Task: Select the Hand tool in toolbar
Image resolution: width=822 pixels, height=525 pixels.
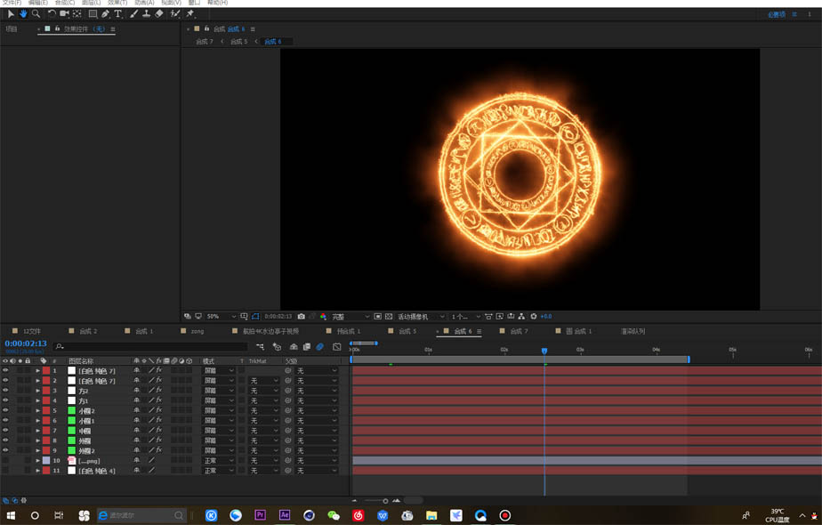Action: pos(23,14)
